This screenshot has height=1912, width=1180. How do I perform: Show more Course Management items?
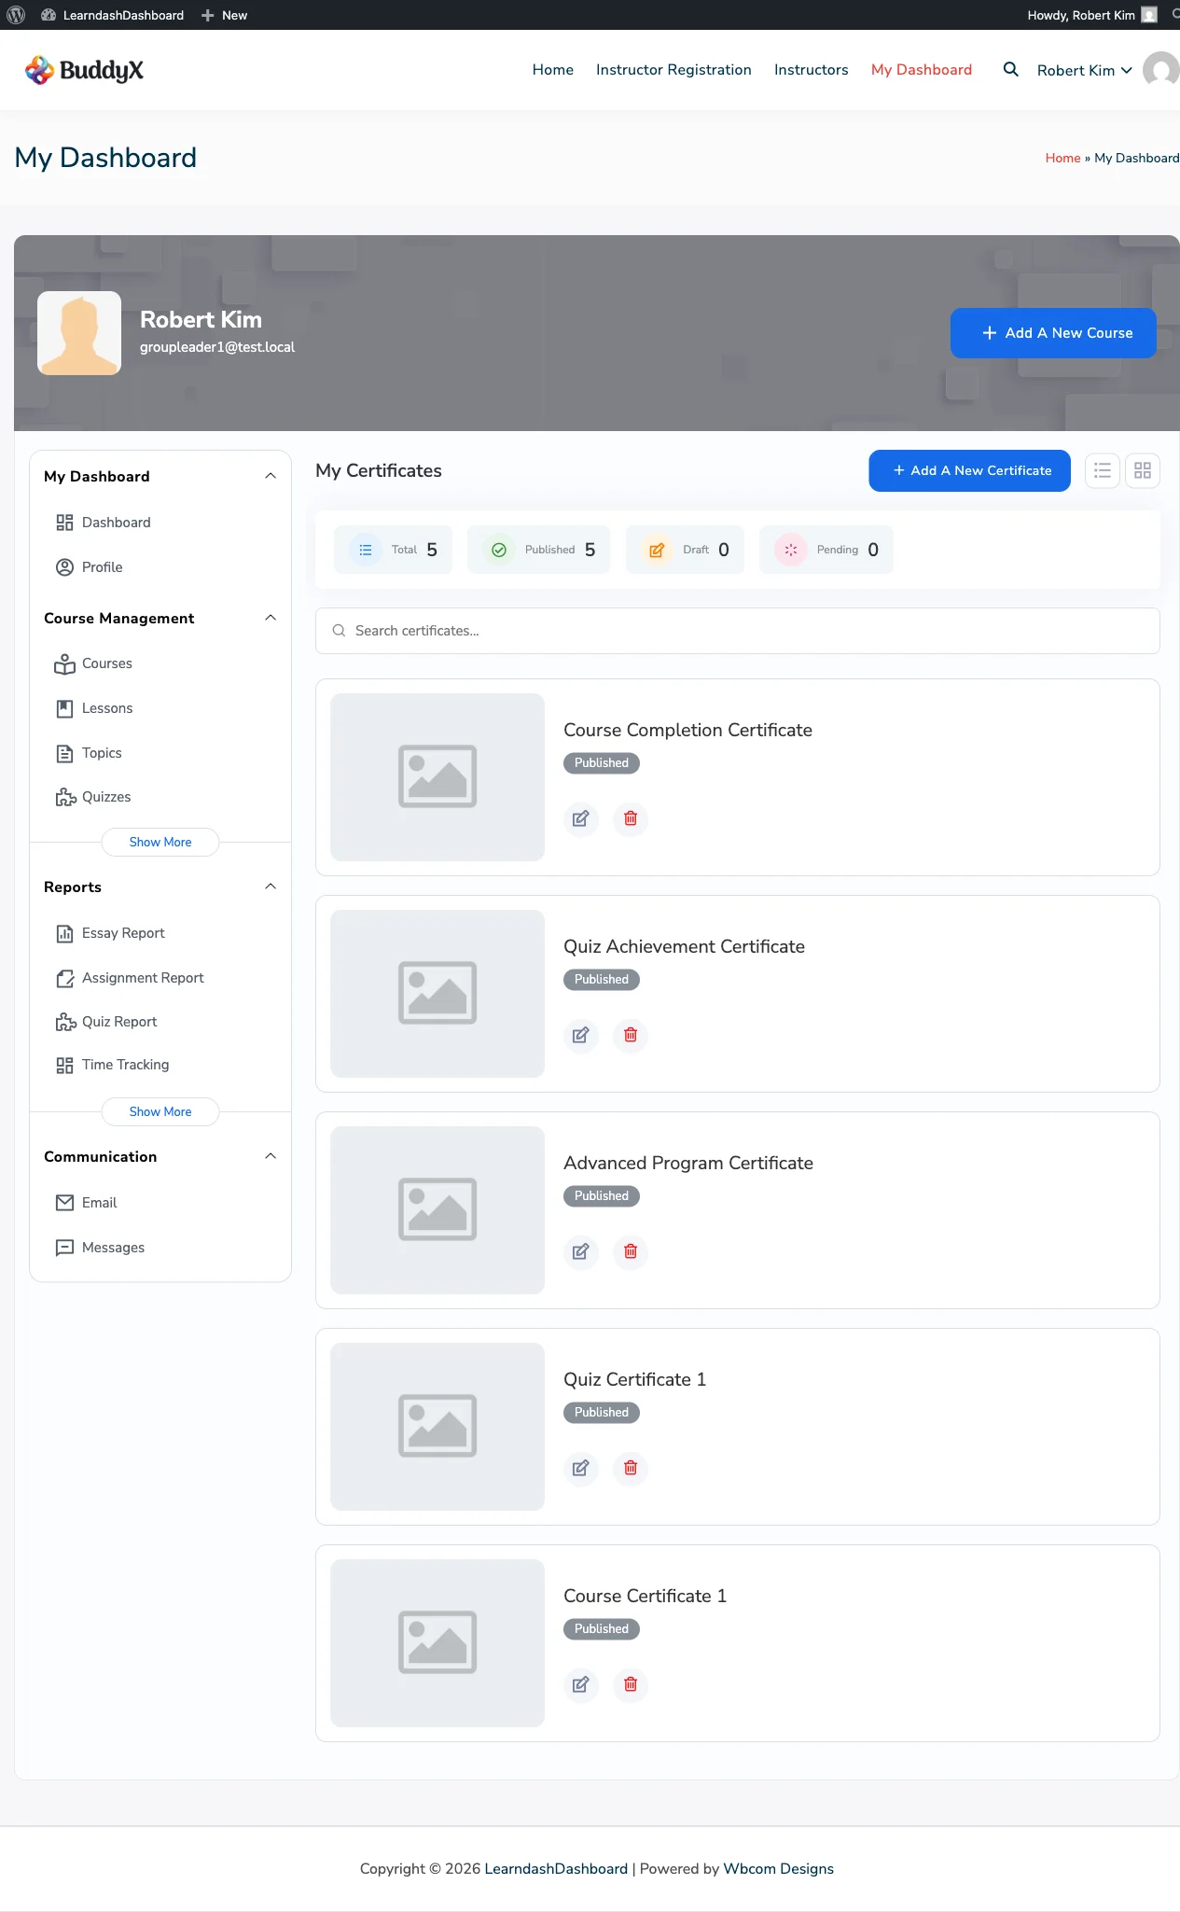click(x=160, y=842)
